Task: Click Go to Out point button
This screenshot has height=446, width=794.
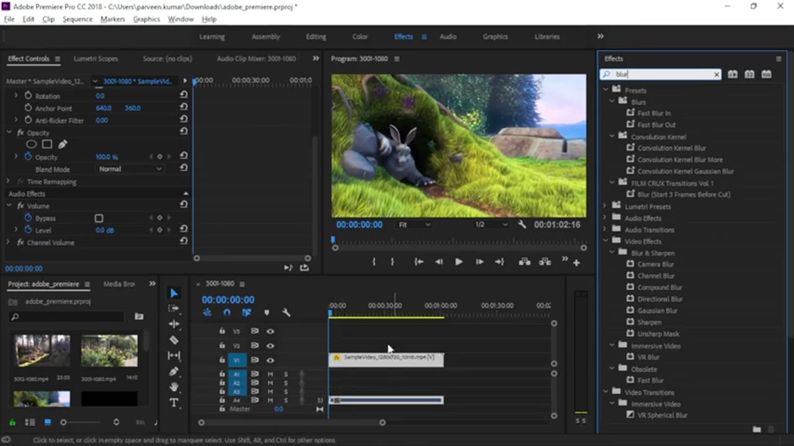Action: (499, 262)
